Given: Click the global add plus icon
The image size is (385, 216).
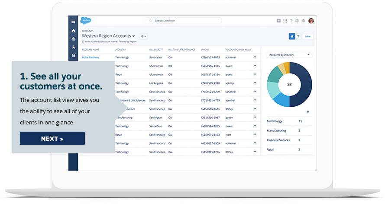Looking at the screenshot, I should point(279,21).
